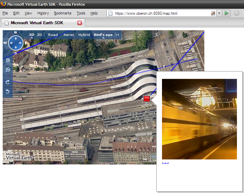Open the History menu
This screenshot has height=193, width=244.
[43, 13]
